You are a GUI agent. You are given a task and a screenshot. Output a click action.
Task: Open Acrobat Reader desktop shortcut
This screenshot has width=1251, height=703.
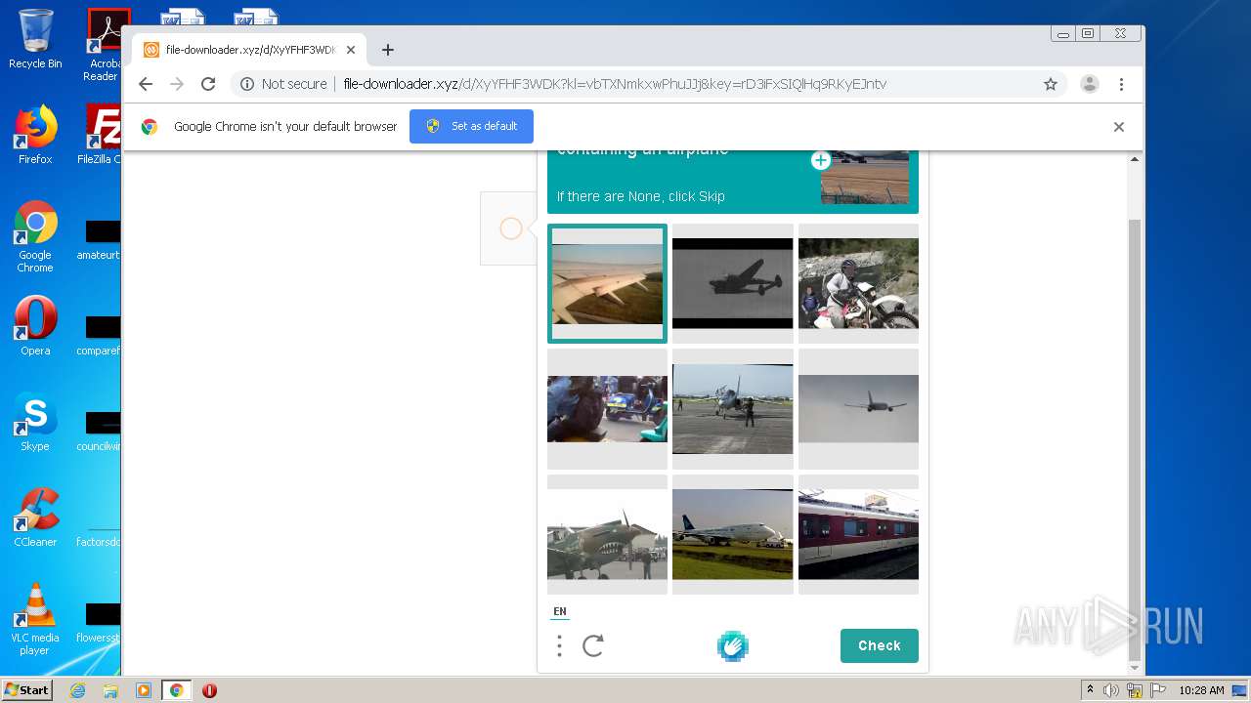tap(104, 45)
